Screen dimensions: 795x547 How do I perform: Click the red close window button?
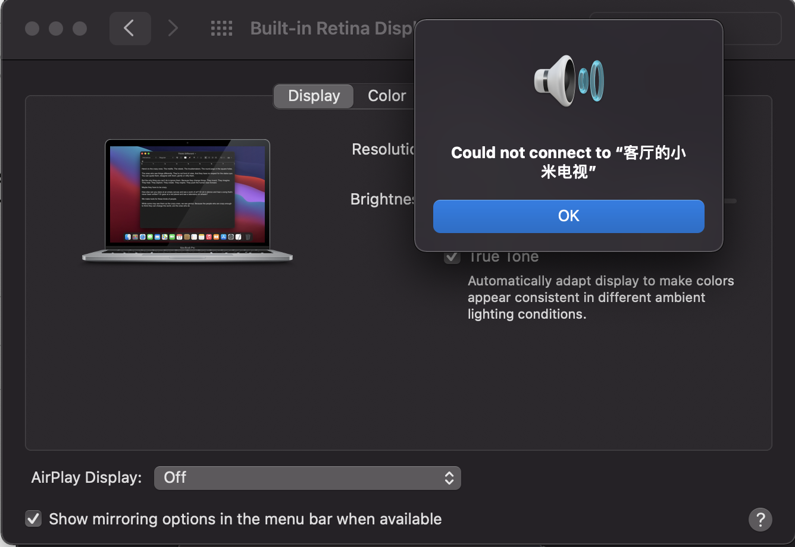[x=32, y=29]
